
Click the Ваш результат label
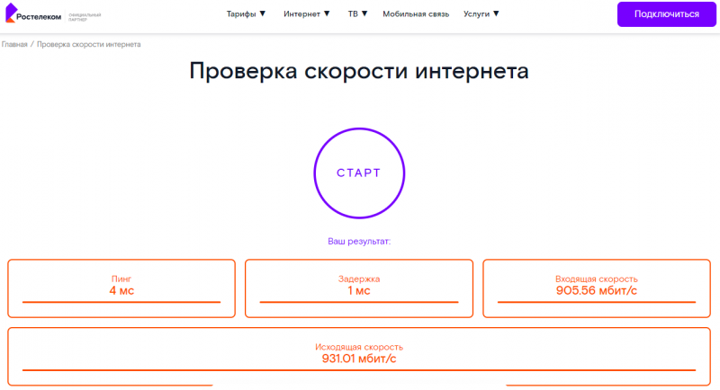(359, 241)
